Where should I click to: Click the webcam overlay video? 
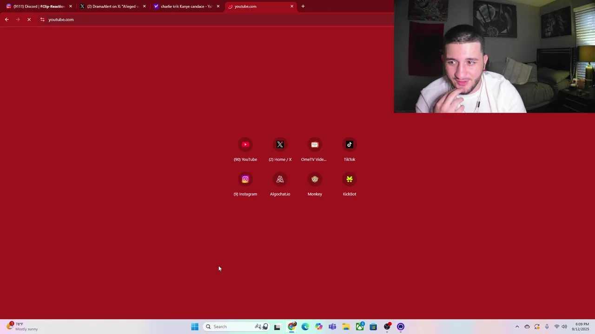pyautogui.click(x=494, y=57)
